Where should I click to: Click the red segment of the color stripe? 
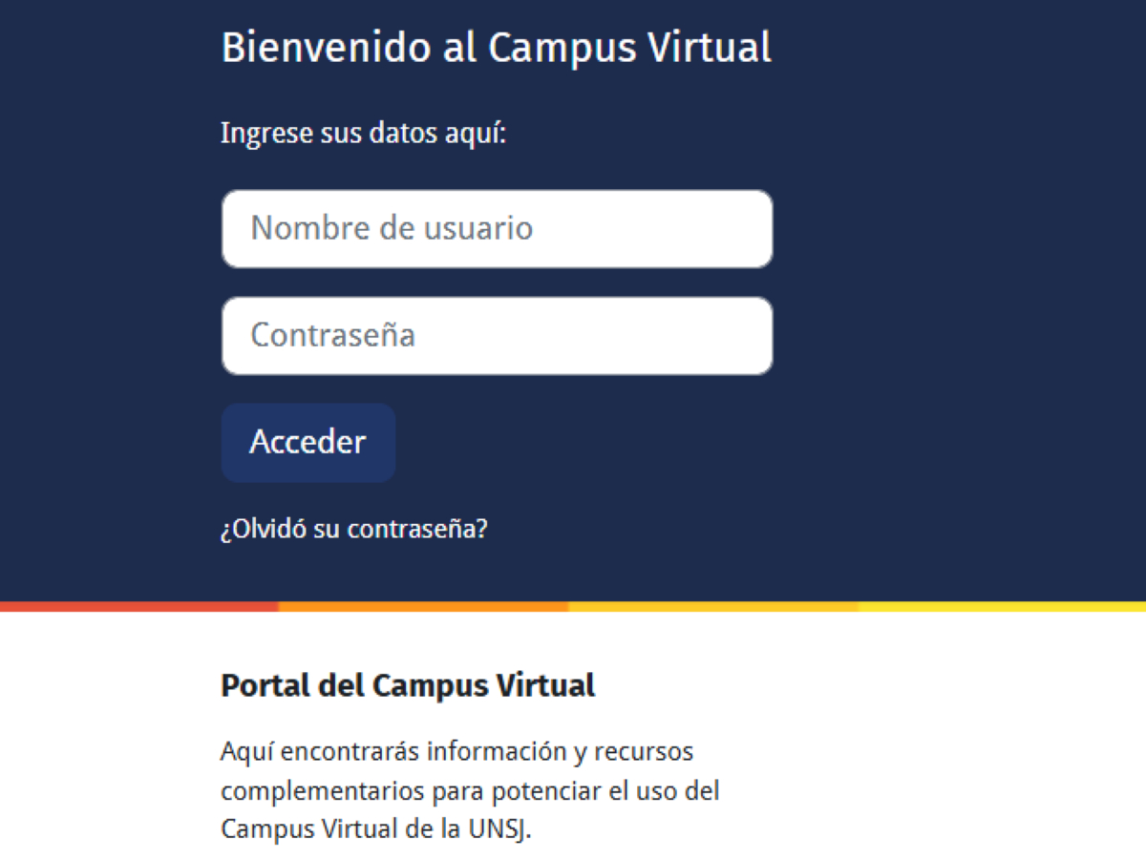coord(138,606)
